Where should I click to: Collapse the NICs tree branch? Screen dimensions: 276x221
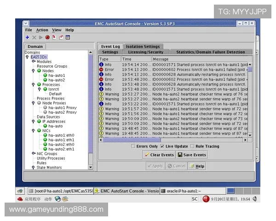click(x=33, y=131)
